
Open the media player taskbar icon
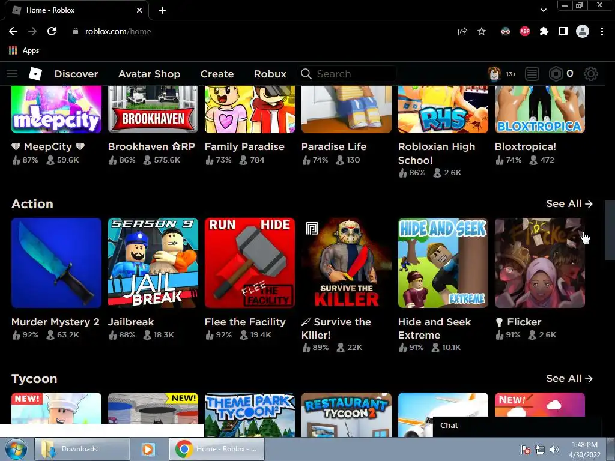click(149, 449)
